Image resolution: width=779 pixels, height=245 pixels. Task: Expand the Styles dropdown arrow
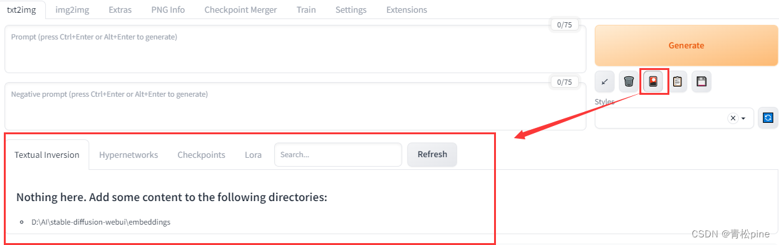point(743,118)
